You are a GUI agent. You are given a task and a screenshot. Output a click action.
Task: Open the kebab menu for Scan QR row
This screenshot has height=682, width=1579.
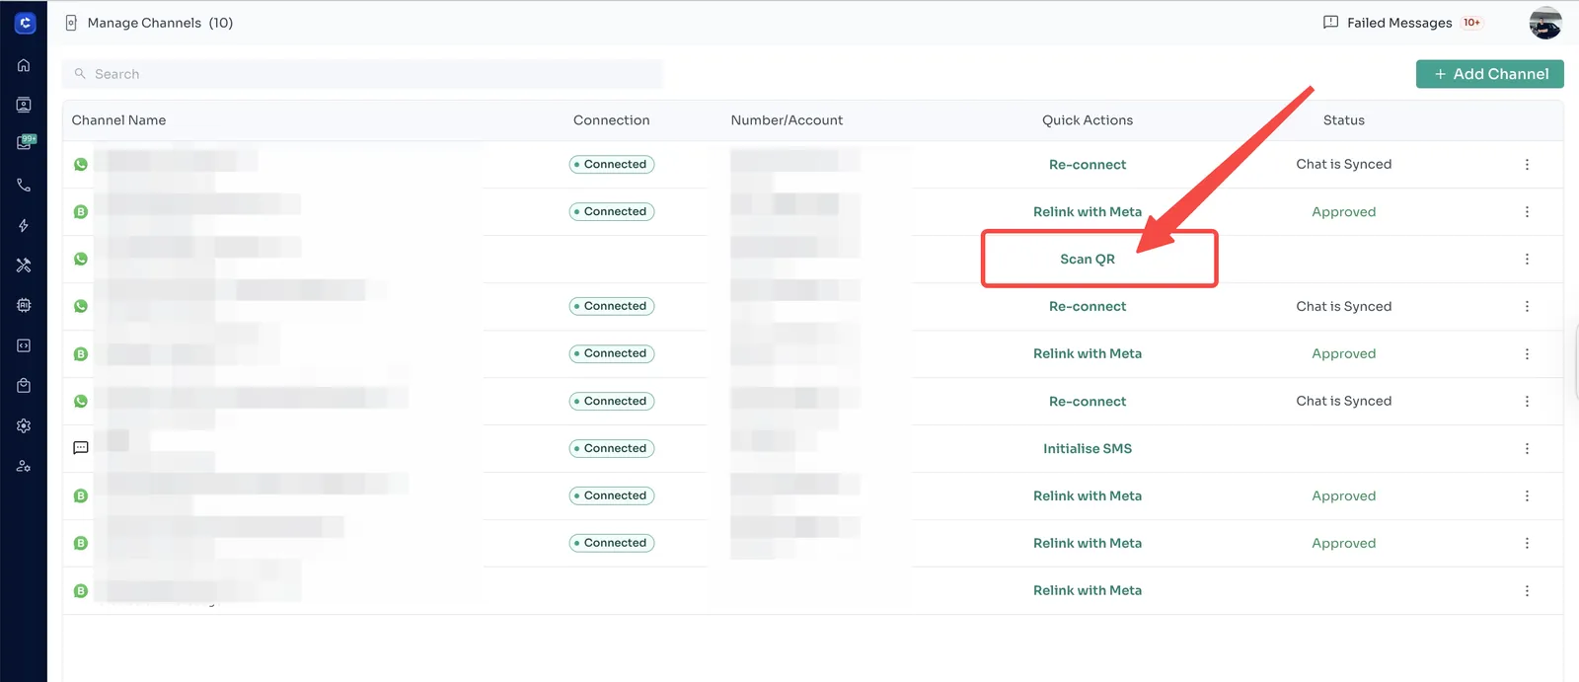(x=1527, y=260)
